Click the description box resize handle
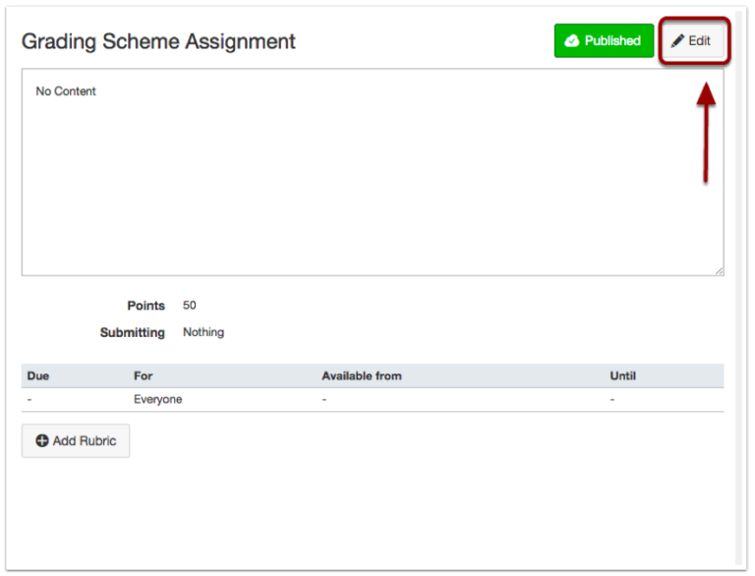 719,271
